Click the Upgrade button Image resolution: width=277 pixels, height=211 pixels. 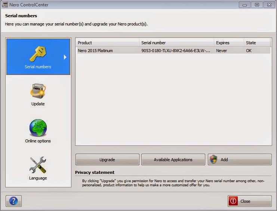pyautogui.click(x=107, y=159)
